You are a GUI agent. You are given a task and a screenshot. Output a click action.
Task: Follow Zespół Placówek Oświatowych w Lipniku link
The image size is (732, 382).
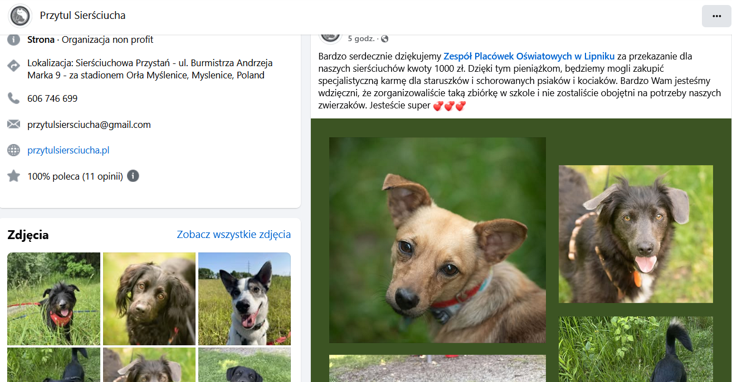[529, 56]
